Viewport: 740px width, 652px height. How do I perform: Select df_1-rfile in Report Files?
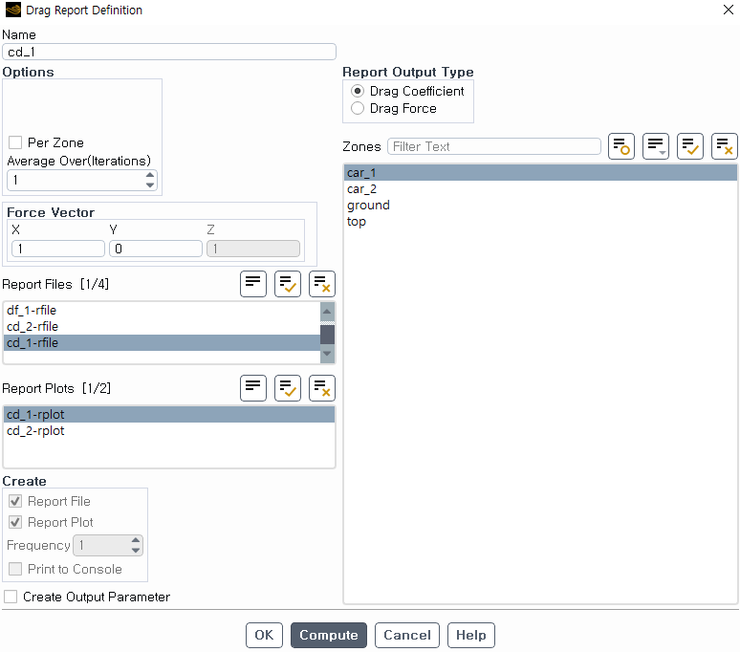click(162, 310)
